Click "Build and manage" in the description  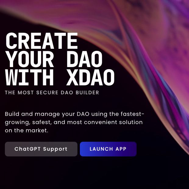[32, 114]
